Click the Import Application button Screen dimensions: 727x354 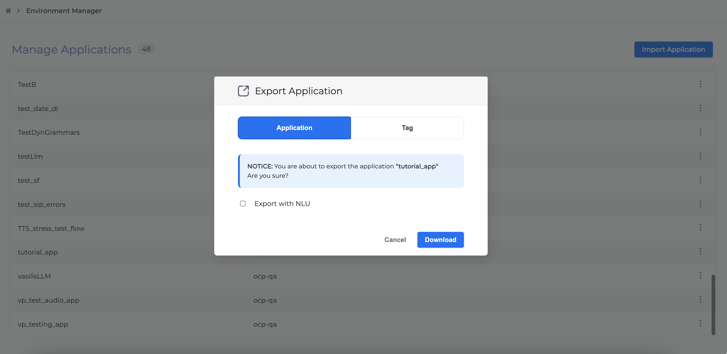pyautogui.click(x=673, y=50)
